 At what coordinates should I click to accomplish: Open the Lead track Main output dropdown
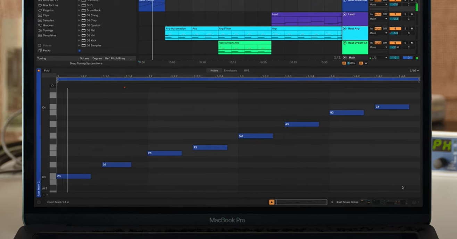(x=378, y=19)
